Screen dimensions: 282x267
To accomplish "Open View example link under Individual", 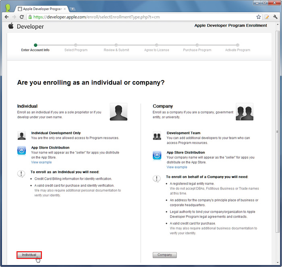I will coord(41,162).
